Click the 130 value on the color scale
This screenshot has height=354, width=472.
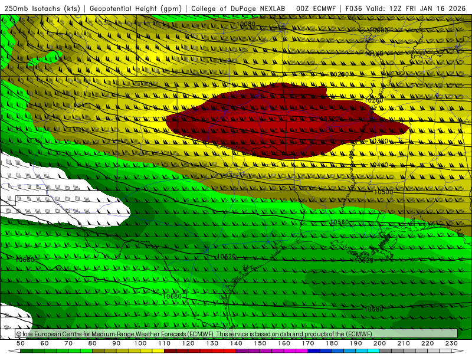(212, 343)
